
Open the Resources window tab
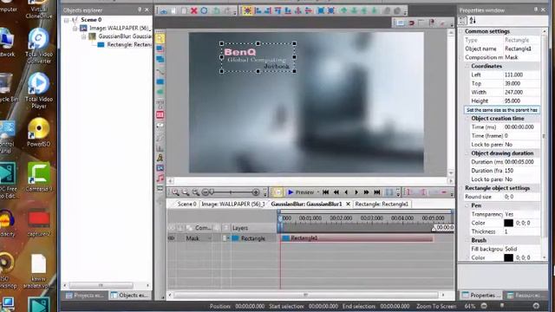(524, 296)
